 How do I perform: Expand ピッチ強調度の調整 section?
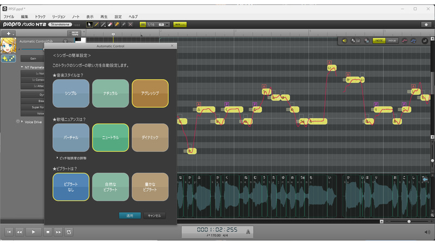[72, 158]
